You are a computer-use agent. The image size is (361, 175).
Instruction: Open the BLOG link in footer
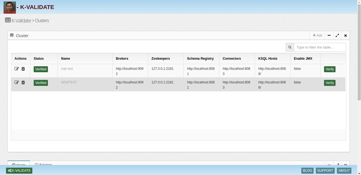(307, 171)
